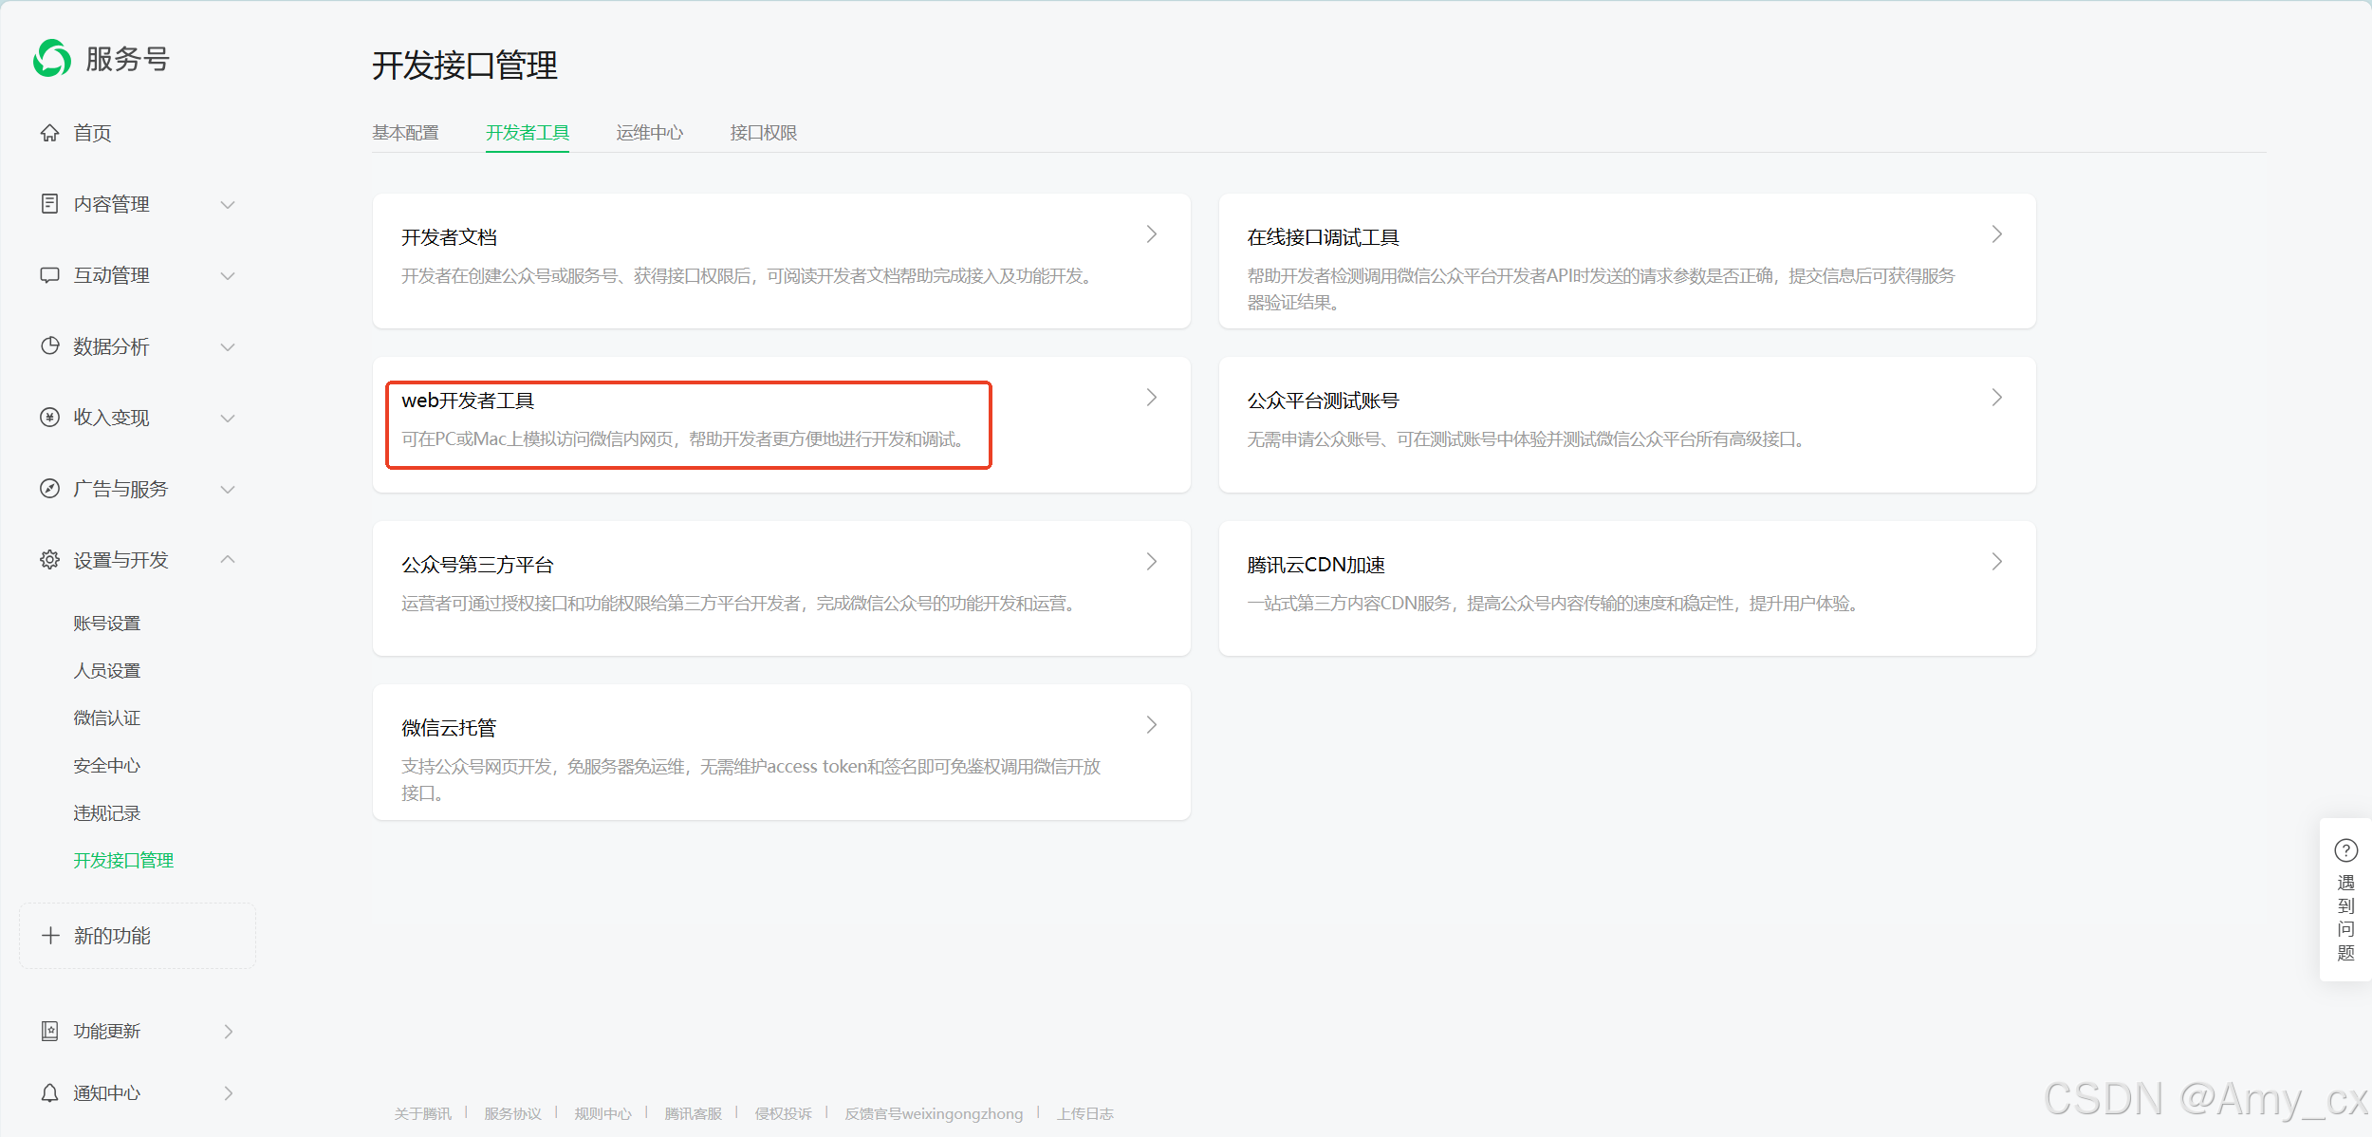
Task: Open the 反馈官号weixingongzhong footer link
Action: pos(934,1113)
